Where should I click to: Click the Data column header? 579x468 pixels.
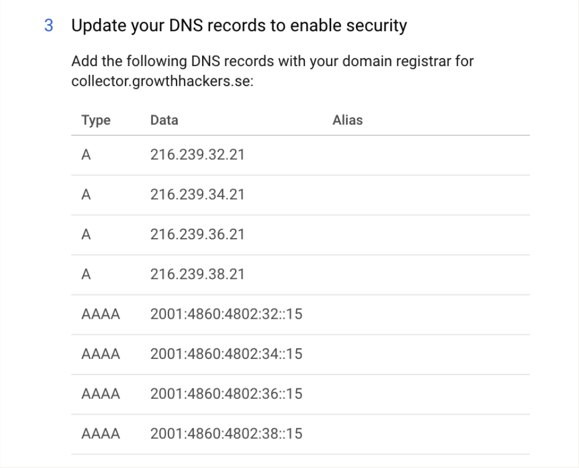coord(164,120)
